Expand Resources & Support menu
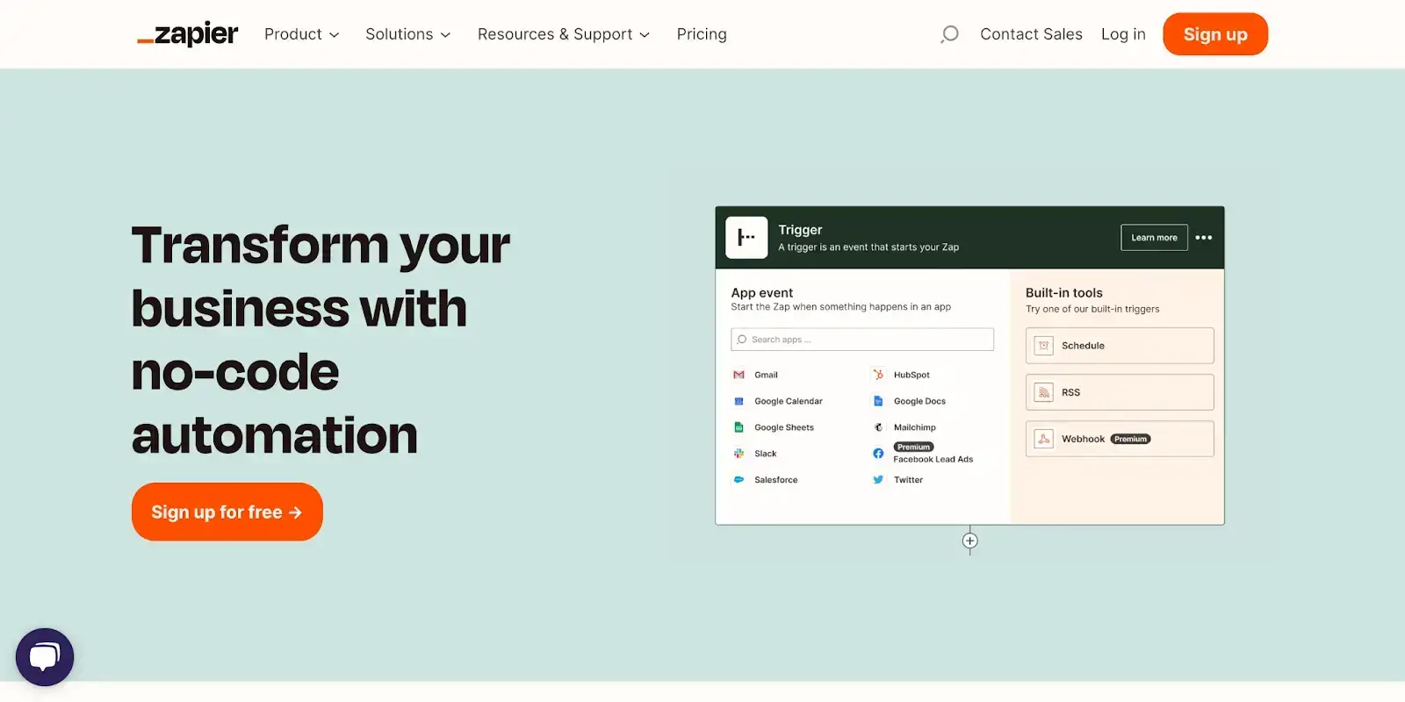Image resolution: width=1405 pixels, height=702 pixels. tap(564, 34)
